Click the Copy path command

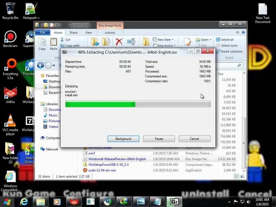(70, 46)
